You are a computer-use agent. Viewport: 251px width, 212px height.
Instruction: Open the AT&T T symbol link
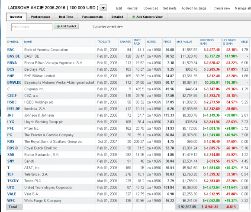(x=8, y=168)
